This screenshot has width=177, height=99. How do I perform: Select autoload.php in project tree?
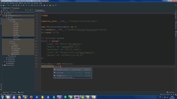pyautogui.click(x=13, y=56)
